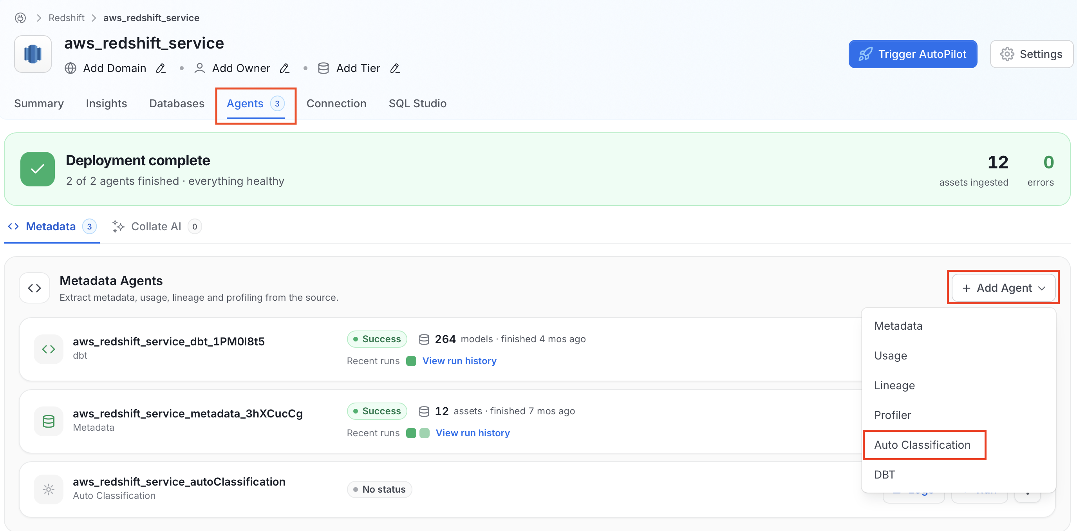
Task: Edit domain using the pencil icon
Action: tap(161, 68)
